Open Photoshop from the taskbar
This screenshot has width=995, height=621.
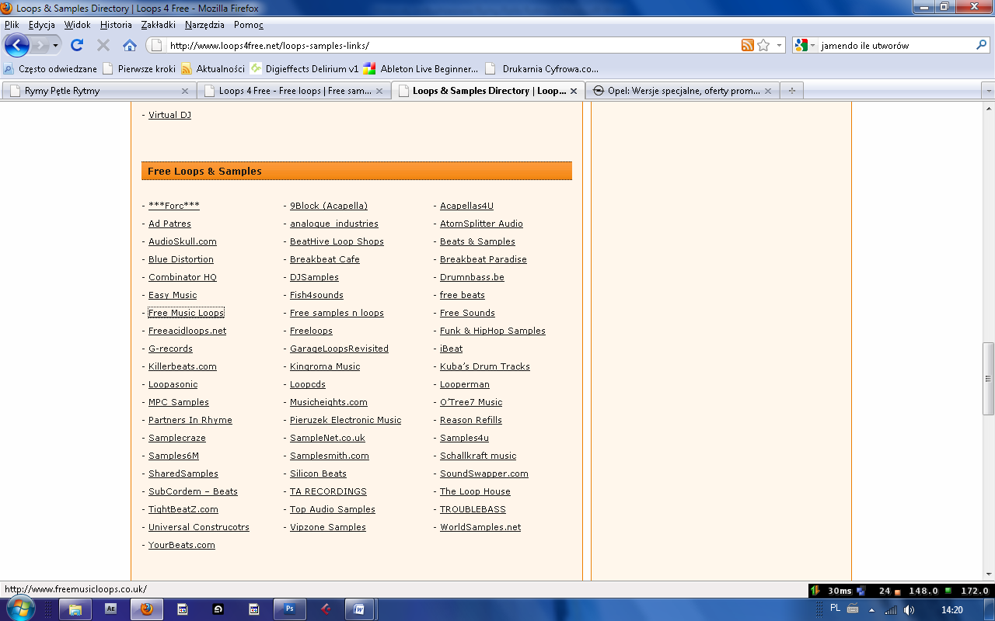pos(290,609)
